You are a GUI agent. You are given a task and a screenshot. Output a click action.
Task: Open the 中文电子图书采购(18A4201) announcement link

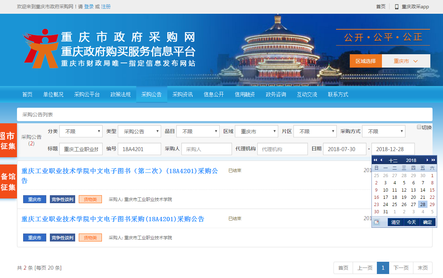tap(113, 219)
